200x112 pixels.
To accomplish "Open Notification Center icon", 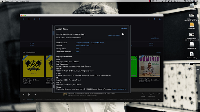I will [197, 1].
